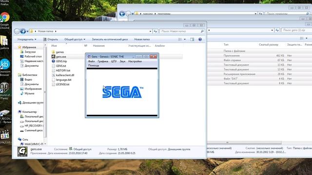Click the change view icon

pos(180,39)
